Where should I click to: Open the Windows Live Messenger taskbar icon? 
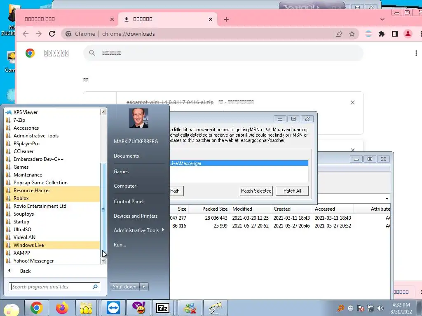[190, 308]
